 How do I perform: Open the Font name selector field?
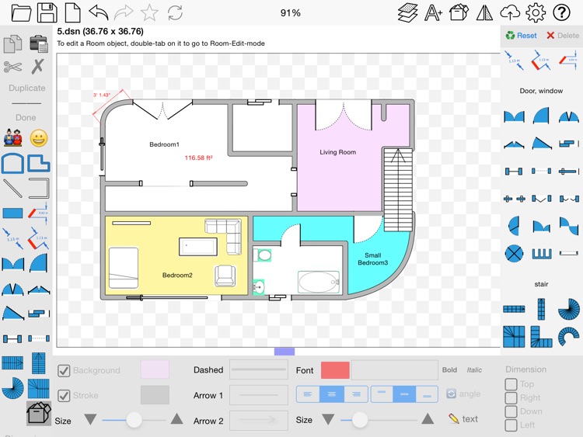point(394,369)
